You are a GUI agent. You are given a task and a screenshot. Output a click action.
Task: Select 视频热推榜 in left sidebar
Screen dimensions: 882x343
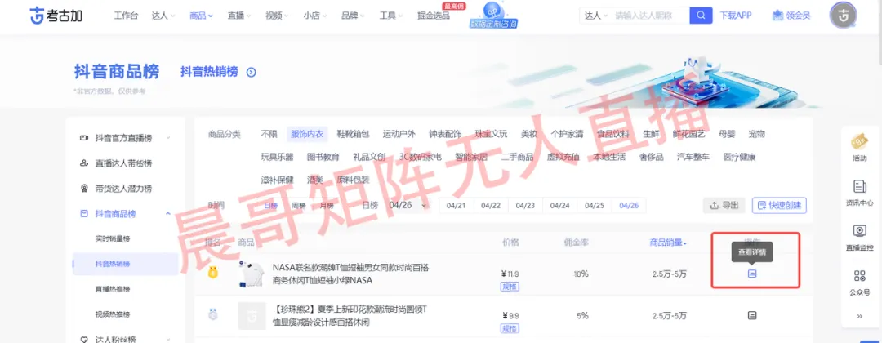tap(113, 314)
